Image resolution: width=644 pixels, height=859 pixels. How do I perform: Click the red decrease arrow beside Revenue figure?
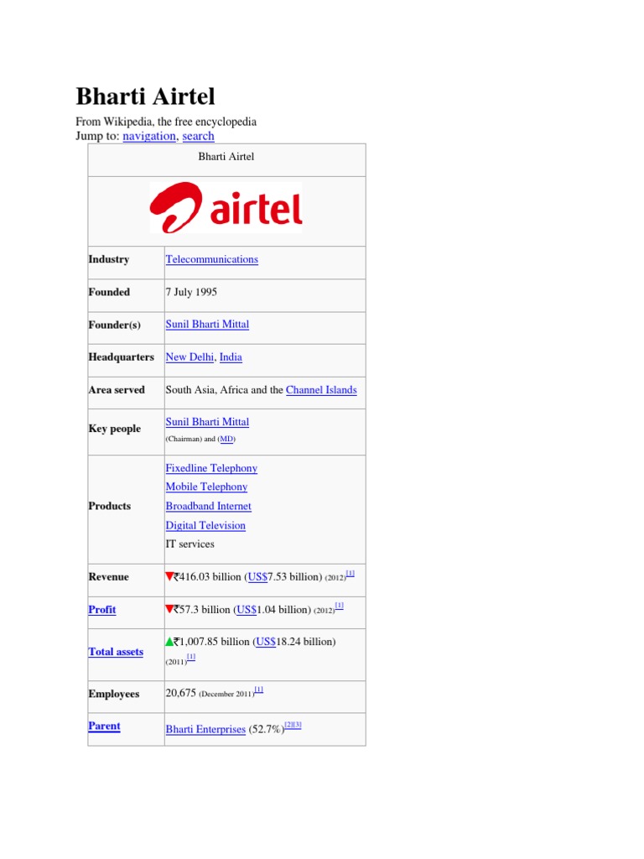169,576
